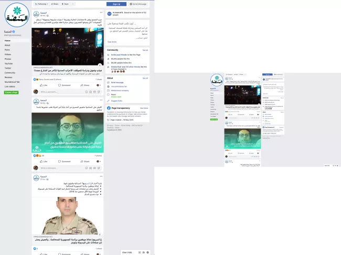The height and width of the screenshot is (255, 341).
Task: Comment on the night crowd photo post
Action: [x=65, y=85]
